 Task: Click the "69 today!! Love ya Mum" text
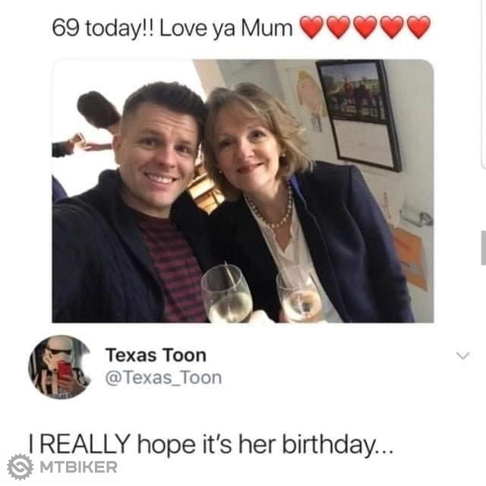pyautogui.click(x=172, y=28)
